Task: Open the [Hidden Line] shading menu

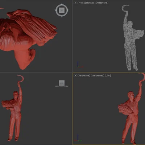Action: tap(102, 3)
